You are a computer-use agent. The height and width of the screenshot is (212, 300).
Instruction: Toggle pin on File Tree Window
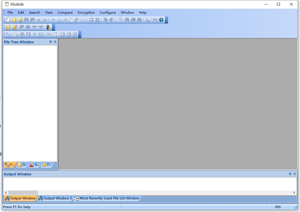coord(51,42)
